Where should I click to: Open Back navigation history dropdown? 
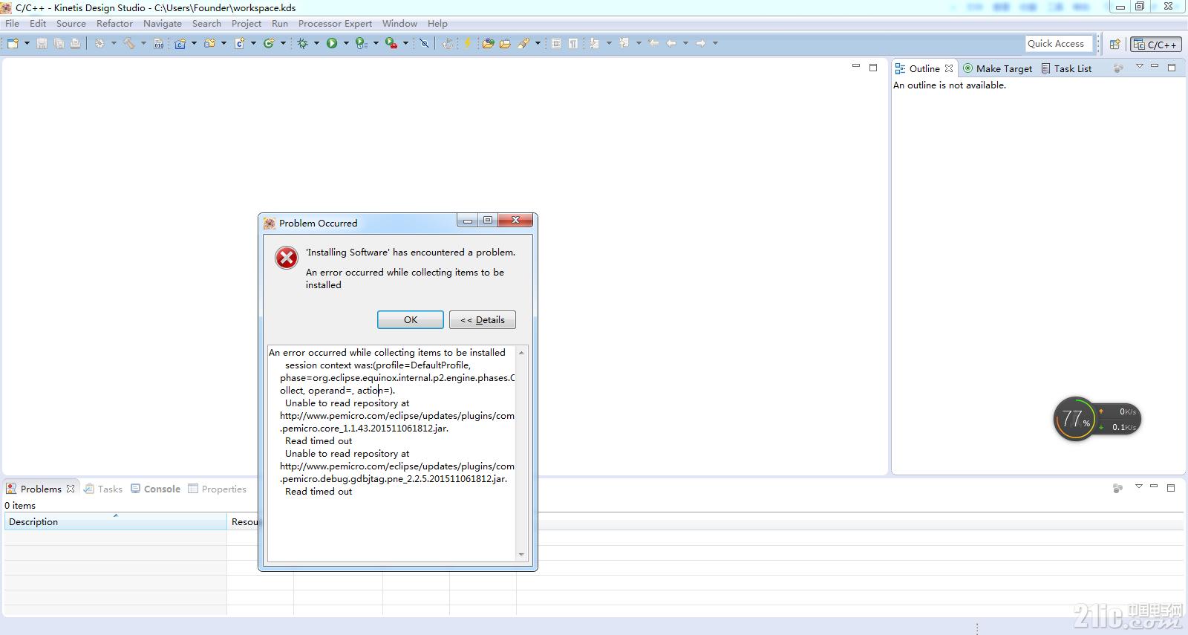point(685,43)
